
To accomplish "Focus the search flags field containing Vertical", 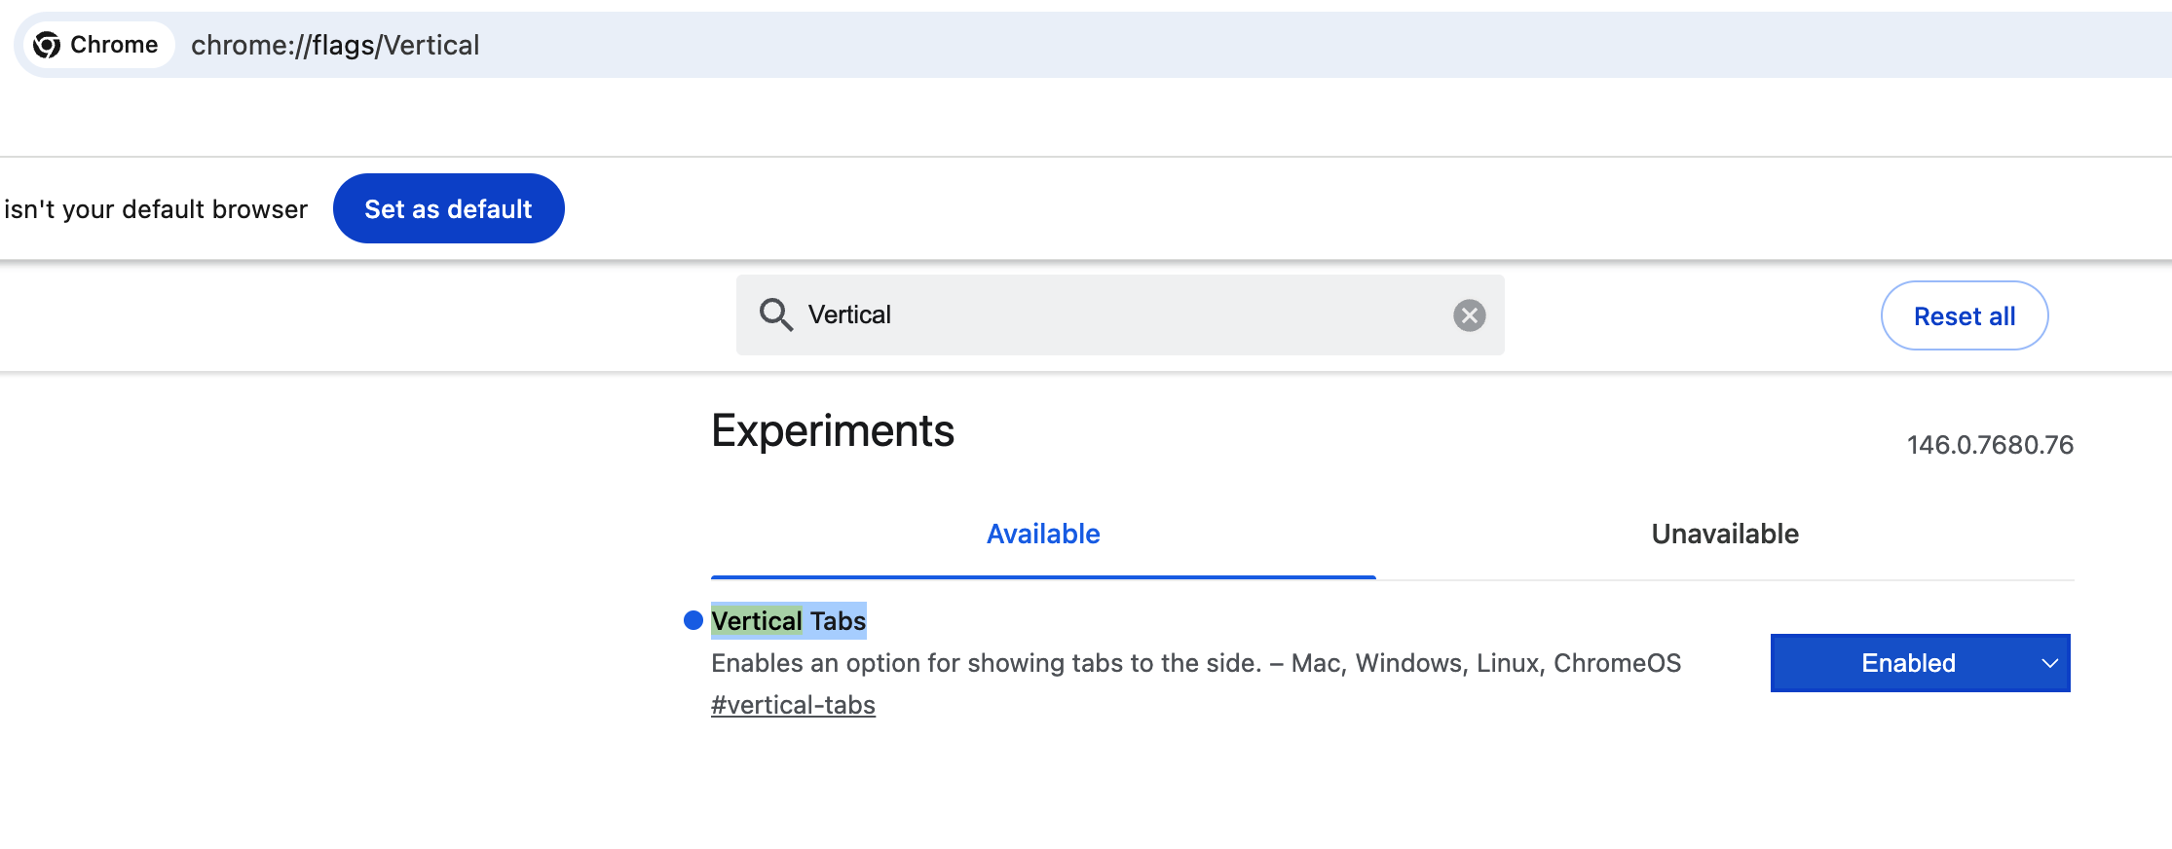I will 1120,314.
